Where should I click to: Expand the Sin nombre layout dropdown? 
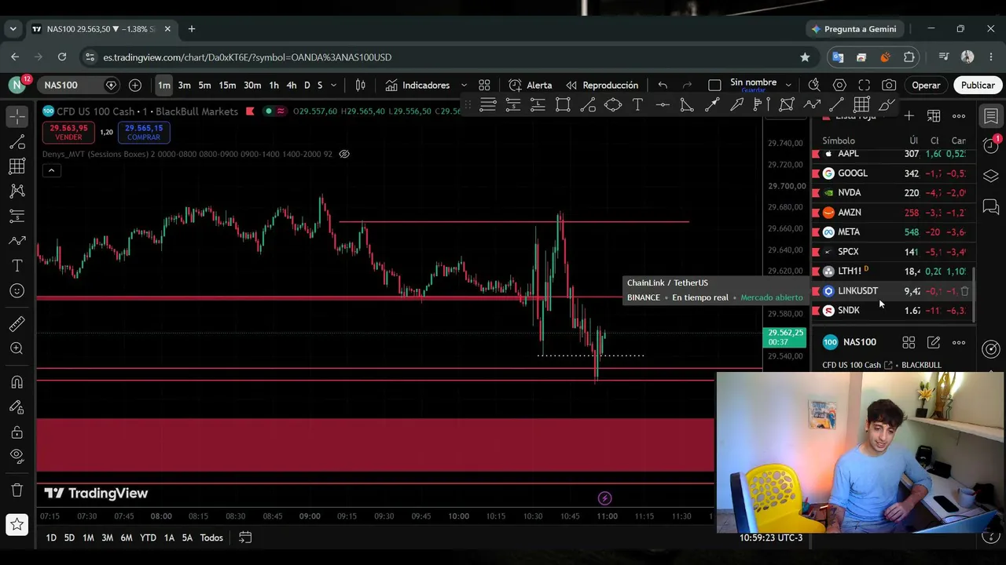[x=788, y=85]
